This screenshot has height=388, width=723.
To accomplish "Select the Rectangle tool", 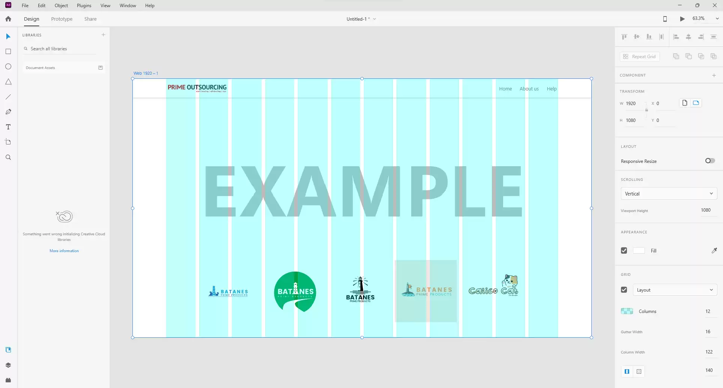I will tap(8, 51).
